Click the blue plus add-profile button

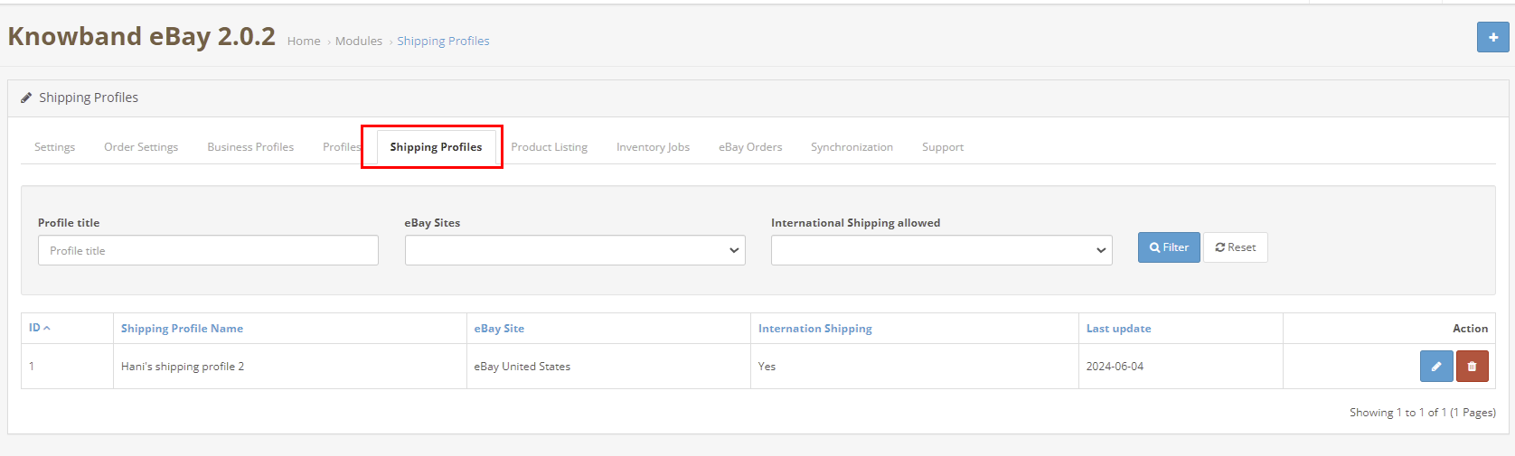pos(1492,37)
